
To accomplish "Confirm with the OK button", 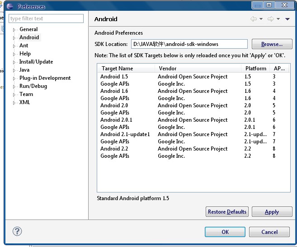I will click(225, 232).
